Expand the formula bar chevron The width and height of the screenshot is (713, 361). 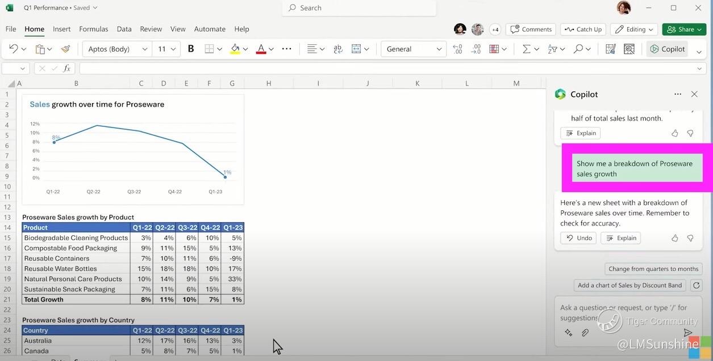[700, 69]
